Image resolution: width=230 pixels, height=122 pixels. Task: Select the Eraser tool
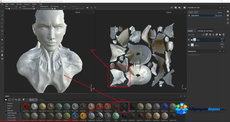[x=2, y=15]
